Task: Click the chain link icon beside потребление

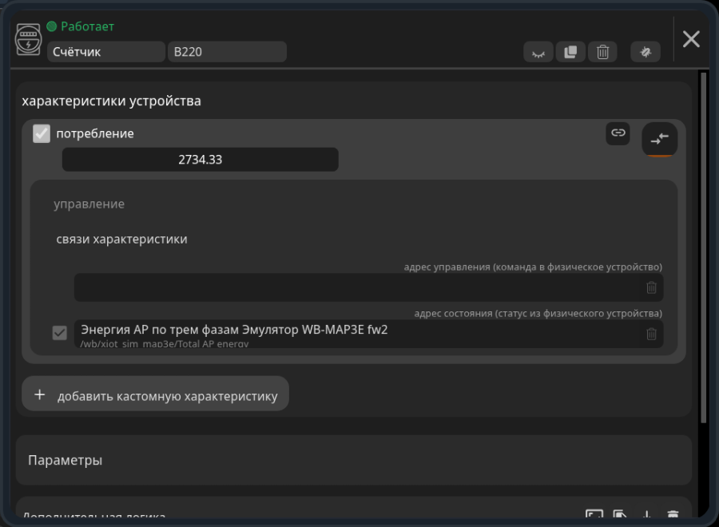Action: coord(618,133)
